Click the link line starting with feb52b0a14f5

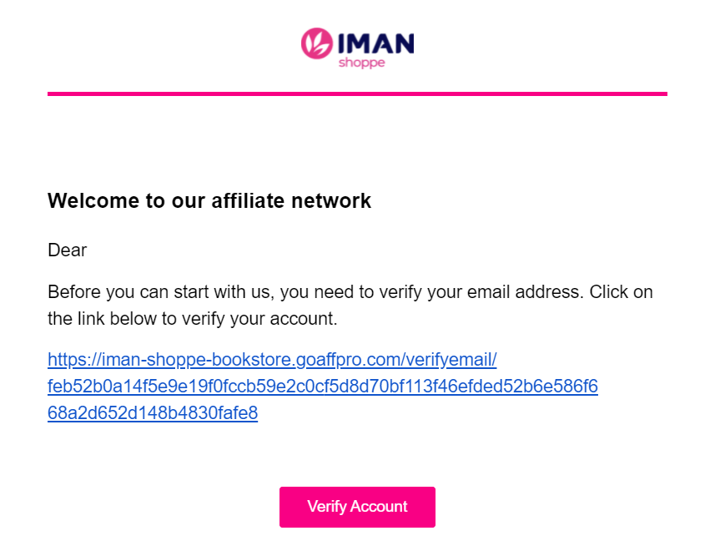point(322,386)
